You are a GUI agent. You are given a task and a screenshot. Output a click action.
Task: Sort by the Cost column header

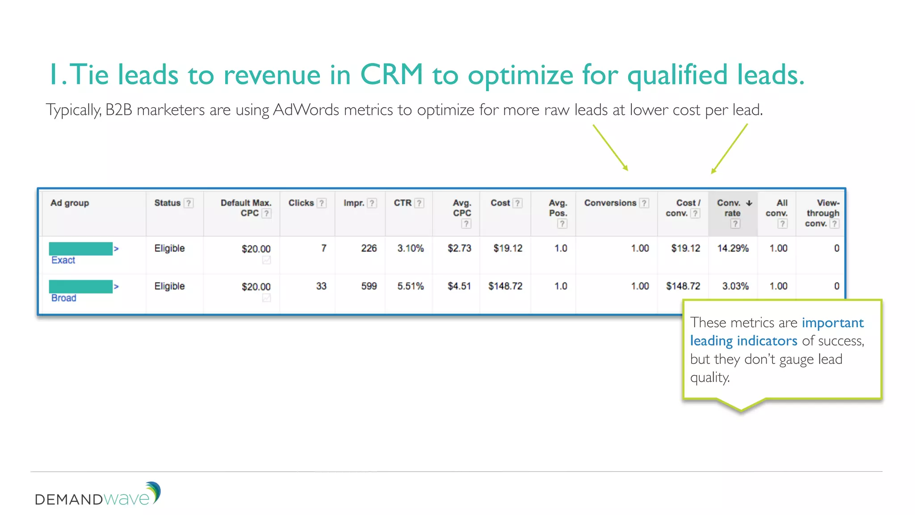click(x=500, y=203)
